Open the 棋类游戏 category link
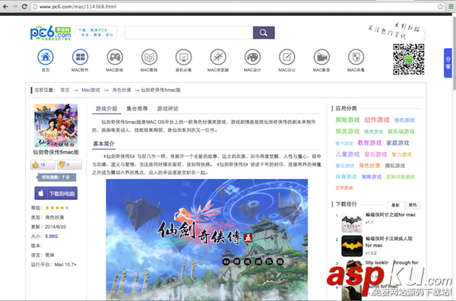456x301 pixels. (x=347, y=131)
